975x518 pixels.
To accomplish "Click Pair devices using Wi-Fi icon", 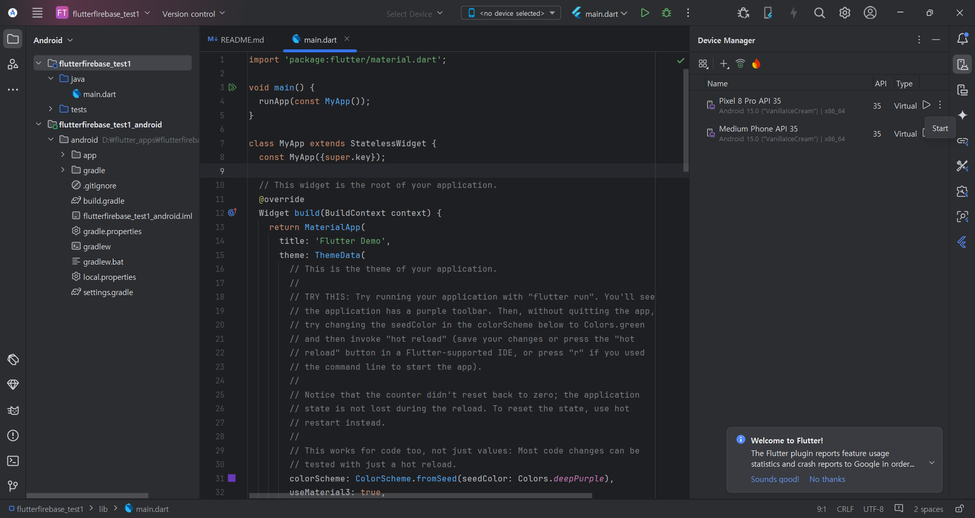I will coord(740,64).
